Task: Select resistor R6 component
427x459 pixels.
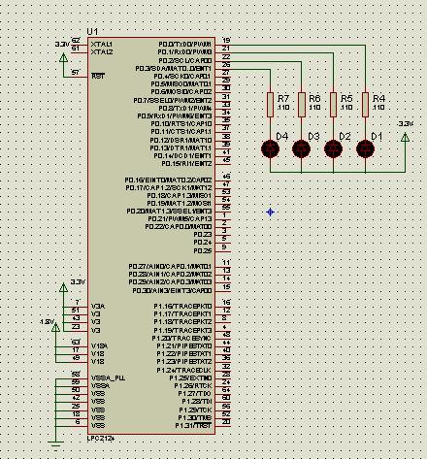Action: click(x=302, y=105)
